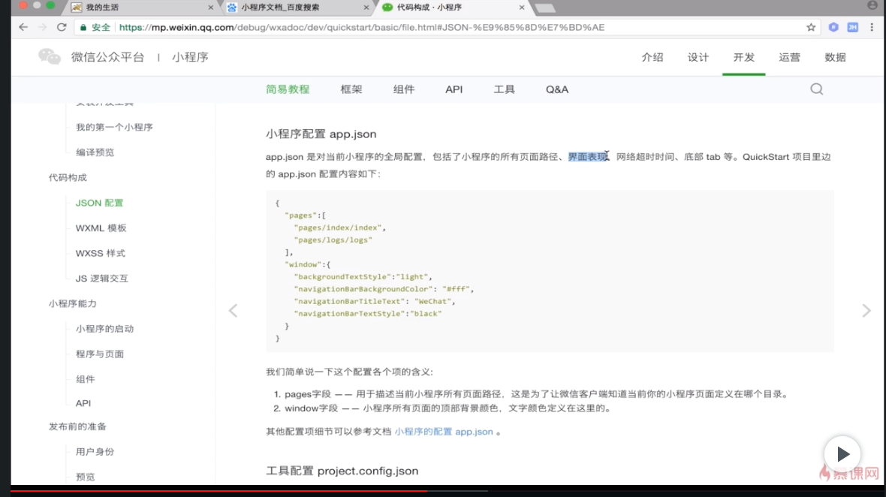The image size is (886, 497).
Task: Open a new browser tab
Action: coord(544,8)
